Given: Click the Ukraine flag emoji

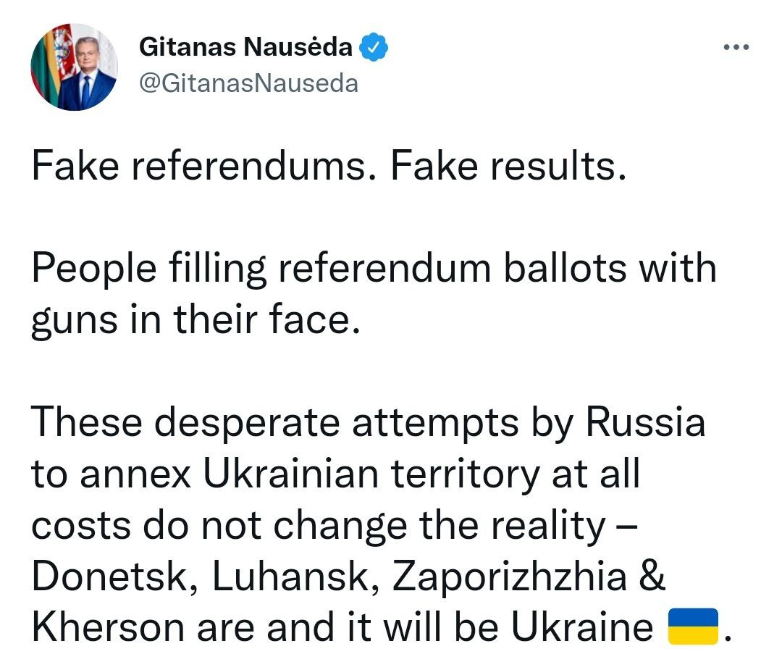Looking at the screenshot, I should point(691,625).
